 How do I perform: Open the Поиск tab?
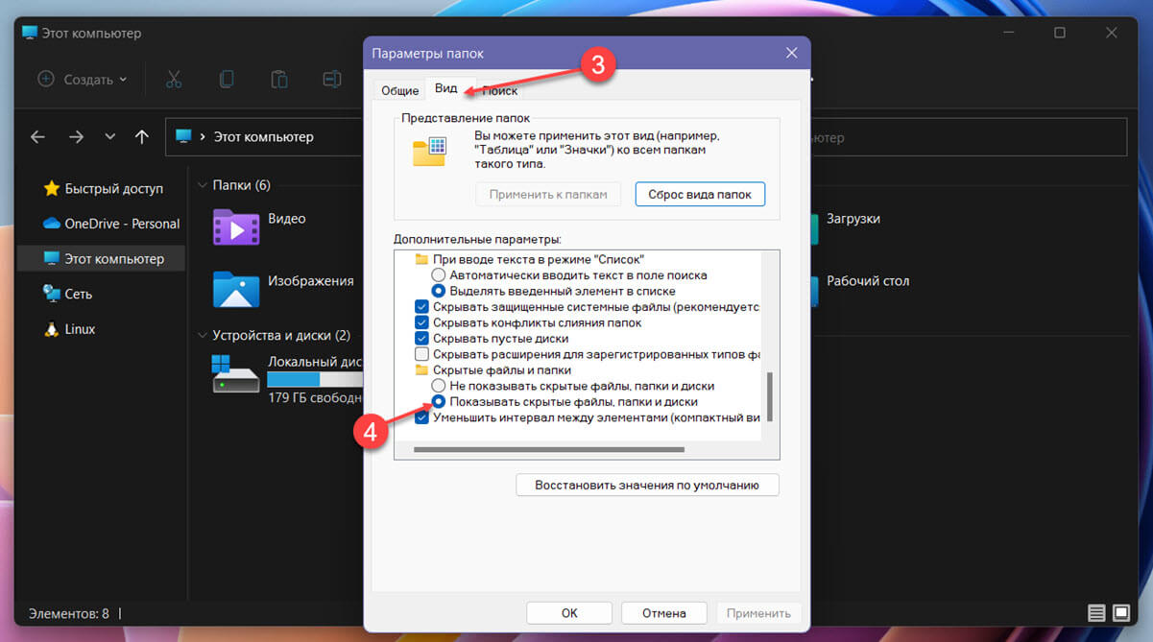(x=499, y=90)
